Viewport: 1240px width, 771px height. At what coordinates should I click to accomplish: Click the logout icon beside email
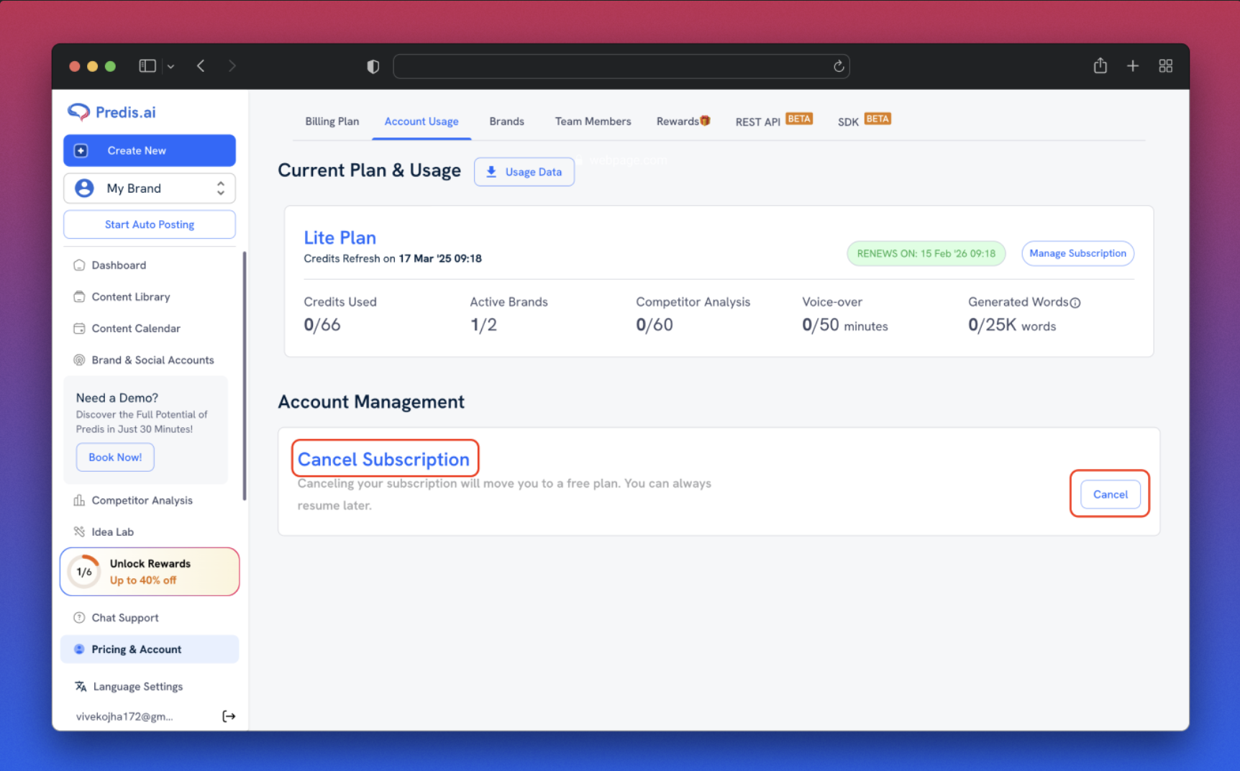tap(229, 716)
